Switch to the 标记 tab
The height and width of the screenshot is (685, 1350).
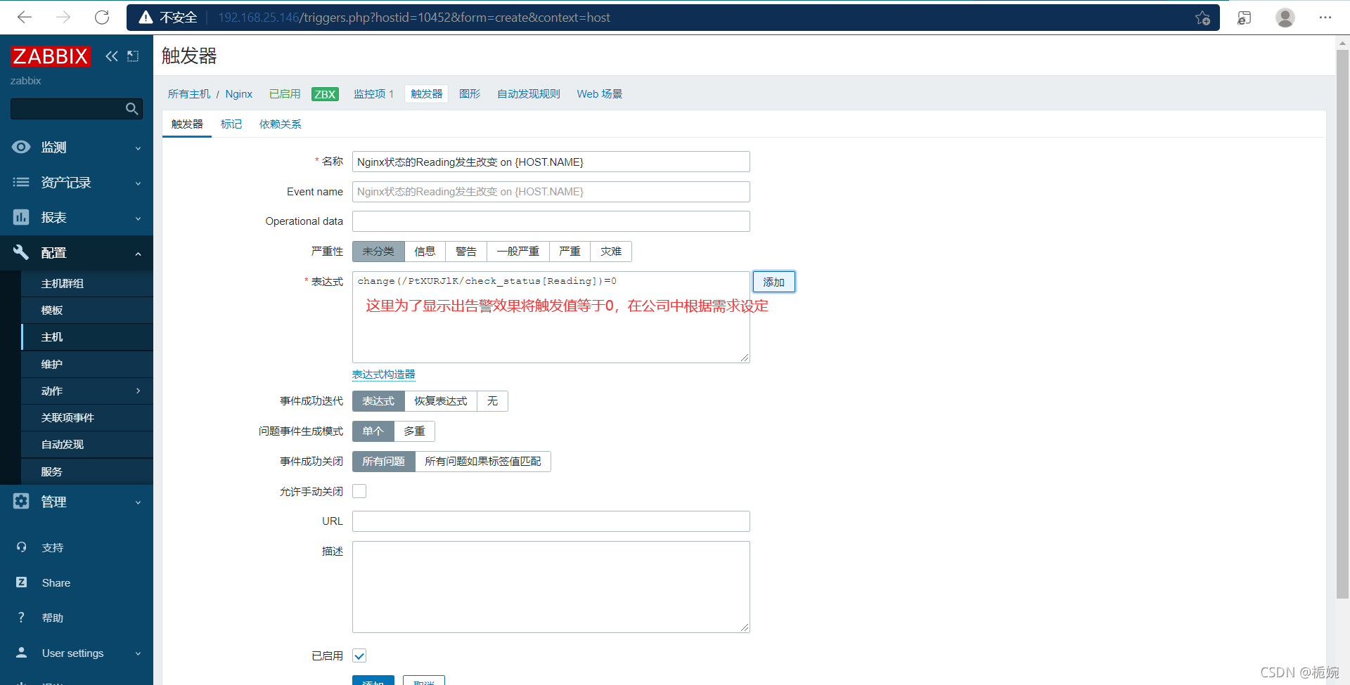tap(231, 124)
